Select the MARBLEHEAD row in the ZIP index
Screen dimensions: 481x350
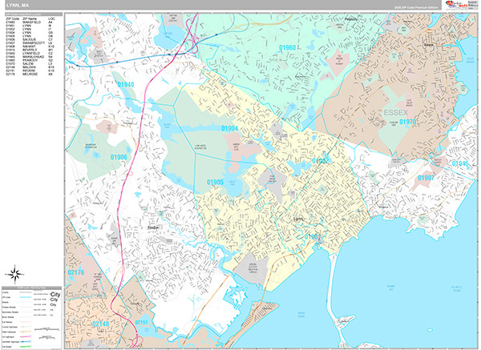tap(30, 57)
